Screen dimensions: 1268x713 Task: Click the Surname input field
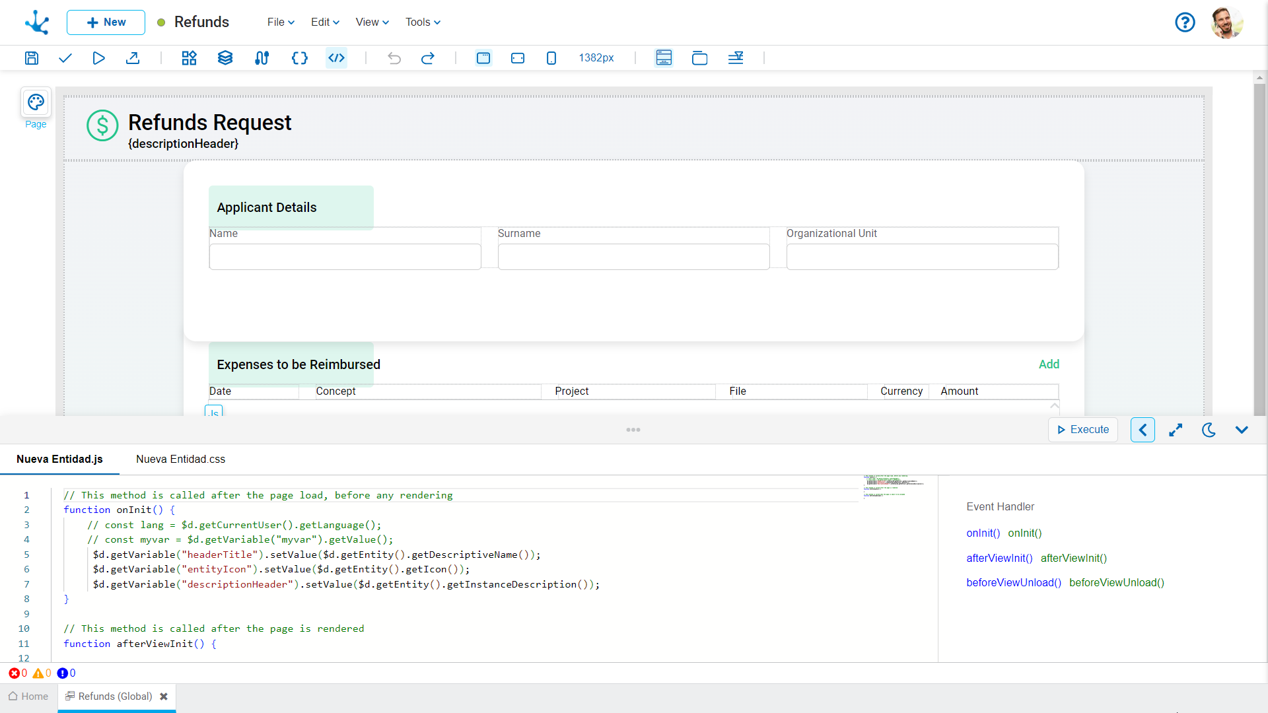click(x=633, y=257)
